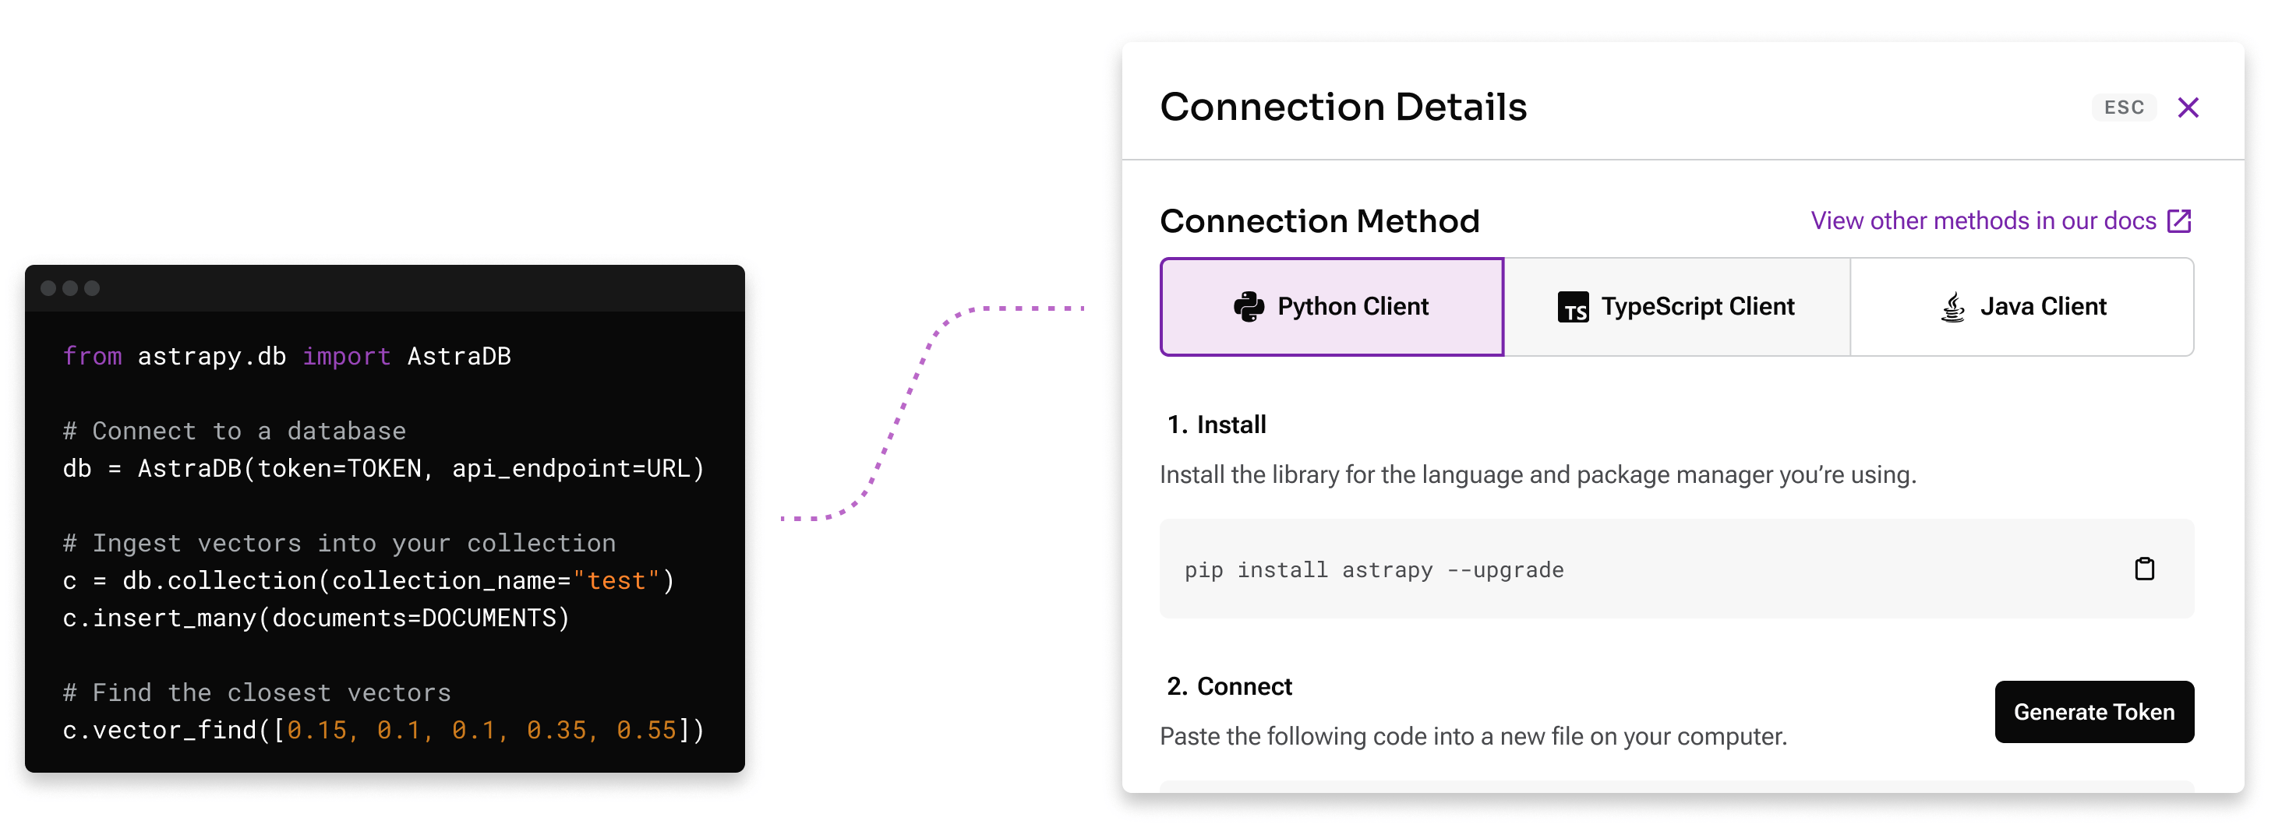Screen dimensions: 2282x835
Task: Open "View other methods in our docs" link
Action: pos(1983,220)
